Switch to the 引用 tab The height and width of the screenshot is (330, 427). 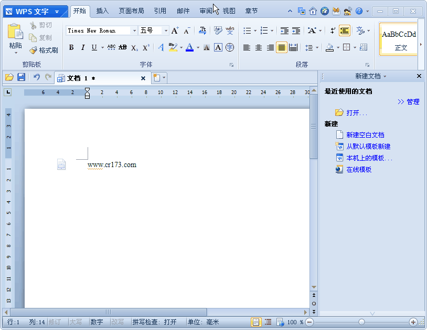tap(160, 11)
